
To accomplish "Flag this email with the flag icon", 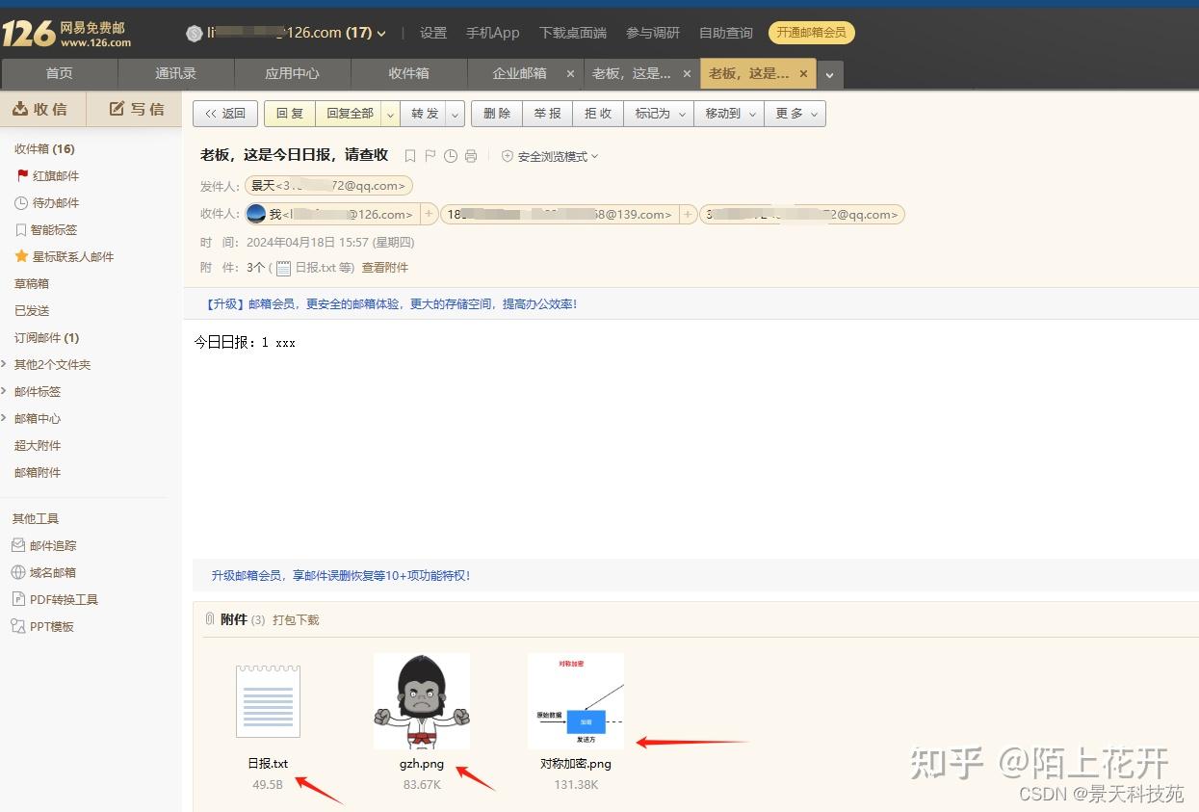I will click(x=430, y=156).
